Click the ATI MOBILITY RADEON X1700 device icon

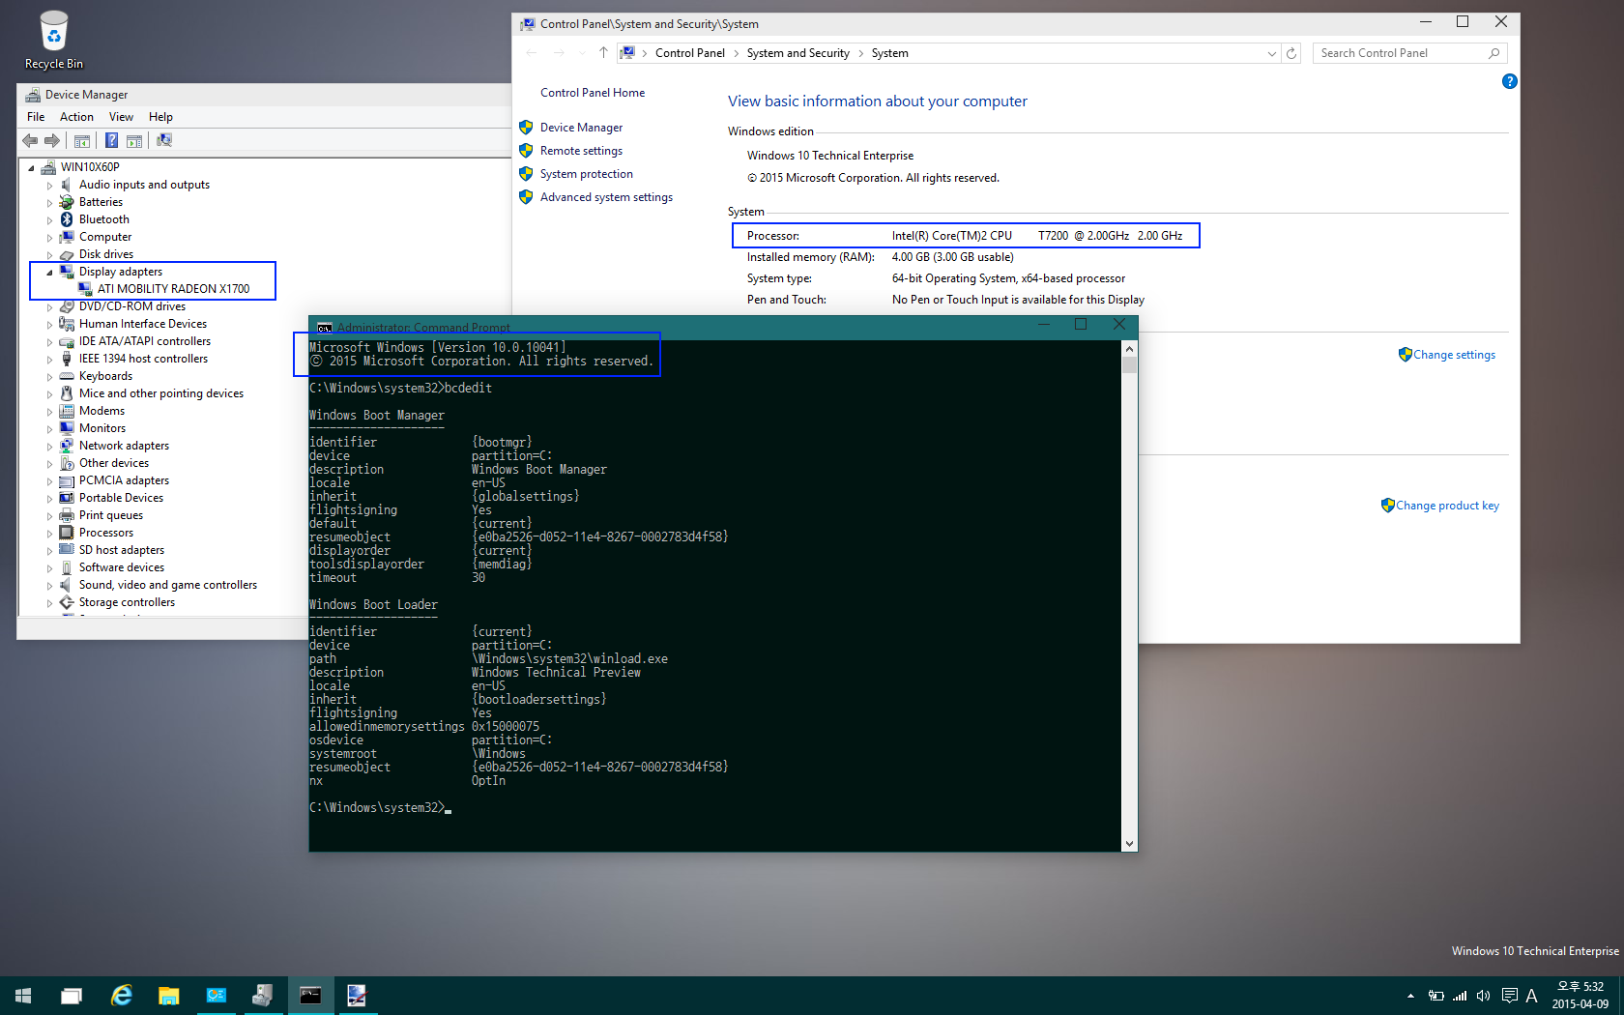click(x=85, y=289)
